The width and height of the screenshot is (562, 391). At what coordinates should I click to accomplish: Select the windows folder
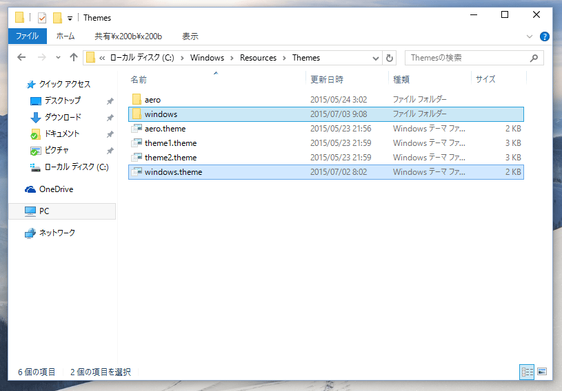click(326, 114)
